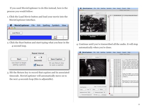Open the Symbols menu above the Load Movie button

point(56,25)
